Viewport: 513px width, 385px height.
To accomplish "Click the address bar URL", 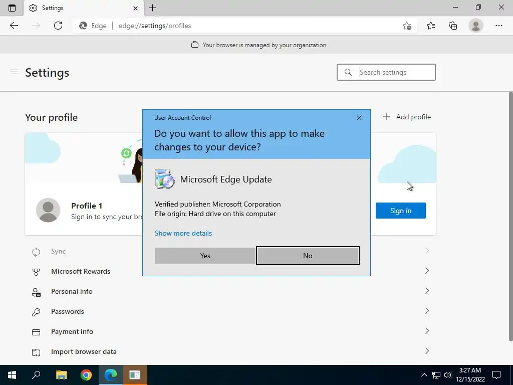I will pos(155,26).
